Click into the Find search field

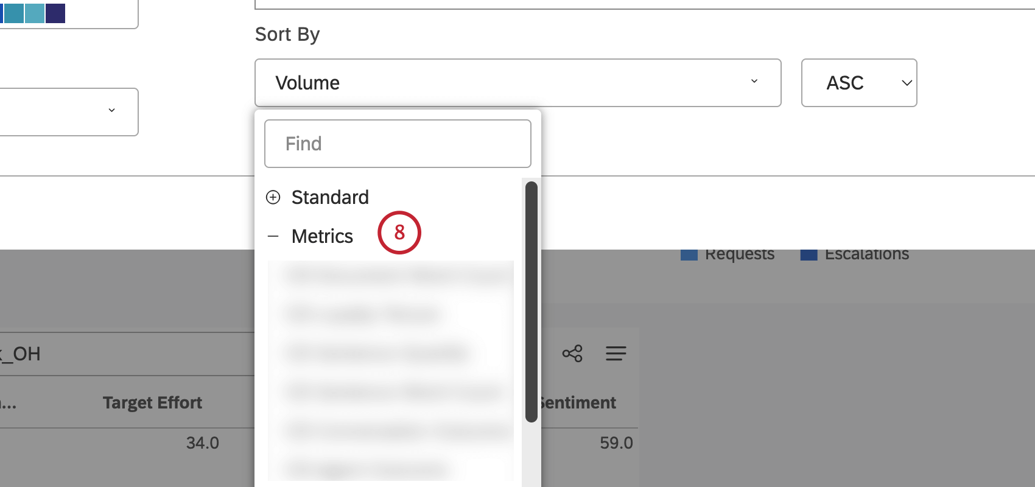click(398, 144)
